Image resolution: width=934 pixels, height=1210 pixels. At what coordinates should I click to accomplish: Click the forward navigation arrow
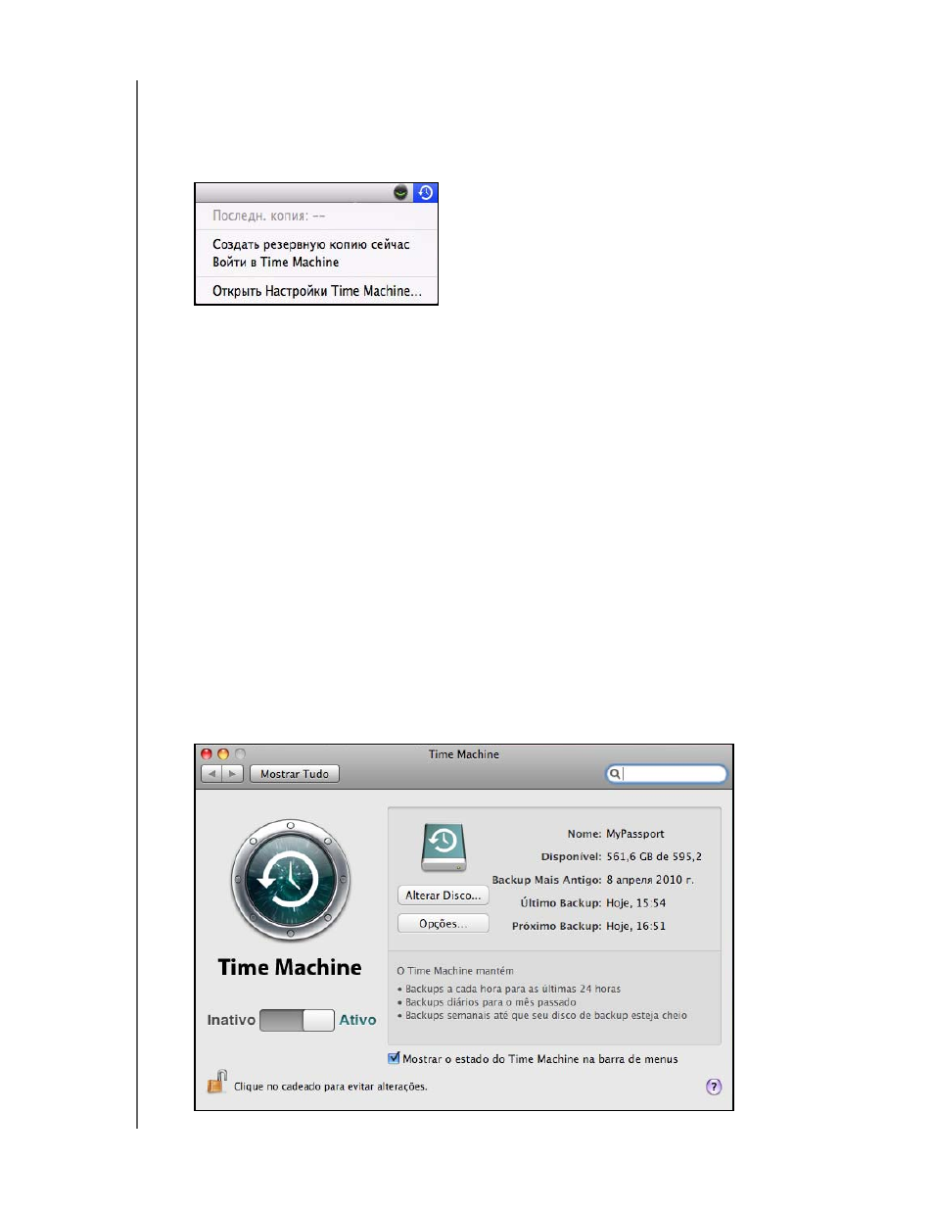click(x=233, y=774)
